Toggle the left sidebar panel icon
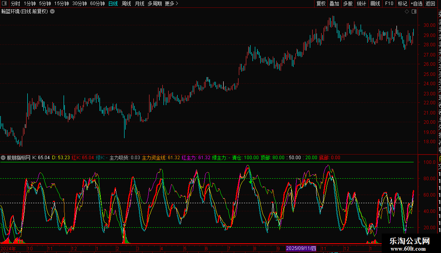This screenshot has height=253, width=441. pyautogui.click(x=4, y=4)
